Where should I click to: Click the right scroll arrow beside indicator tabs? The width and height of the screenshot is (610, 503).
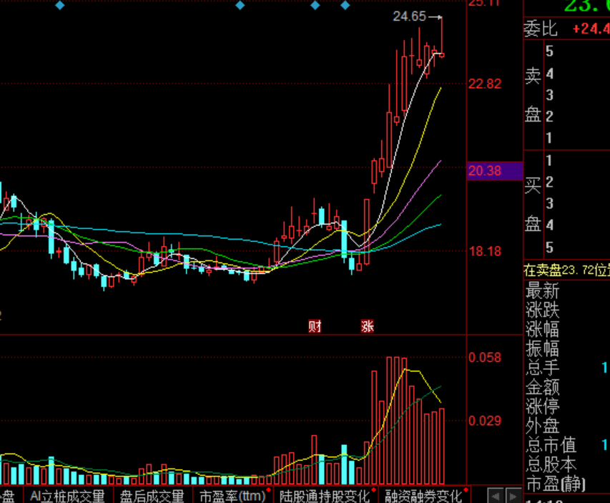pos(513,496)
